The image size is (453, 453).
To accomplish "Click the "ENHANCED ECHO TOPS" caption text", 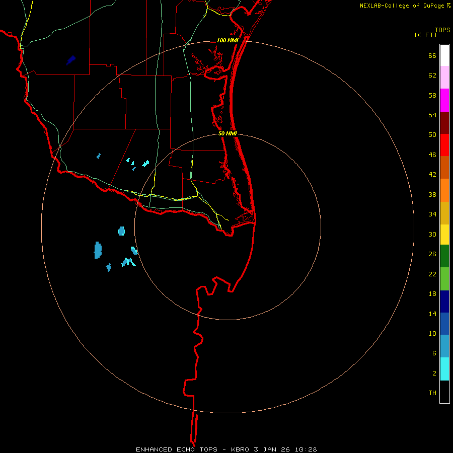I will [177, 449].
